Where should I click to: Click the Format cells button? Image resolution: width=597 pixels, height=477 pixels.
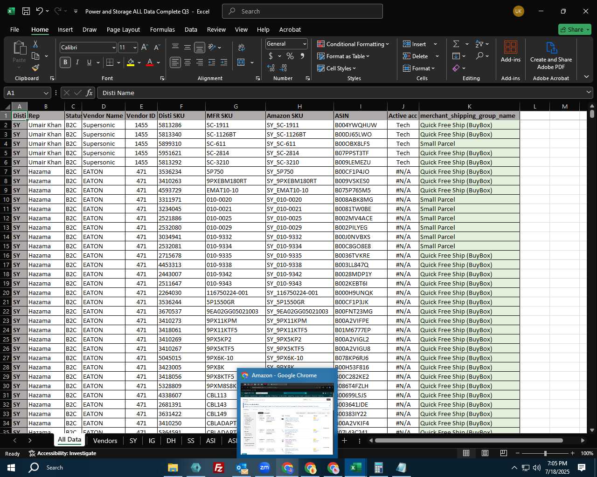point(419,68)
